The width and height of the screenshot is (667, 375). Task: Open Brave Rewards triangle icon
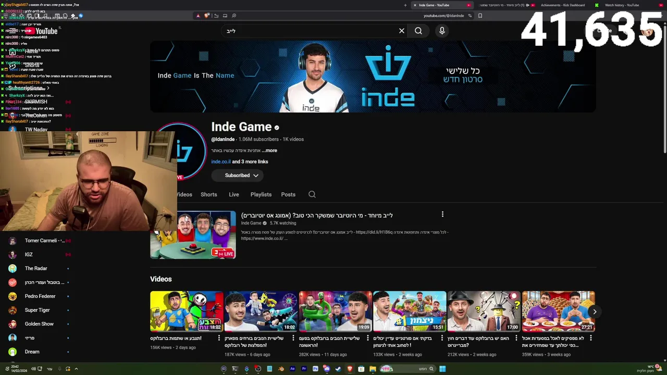(198, 16)
